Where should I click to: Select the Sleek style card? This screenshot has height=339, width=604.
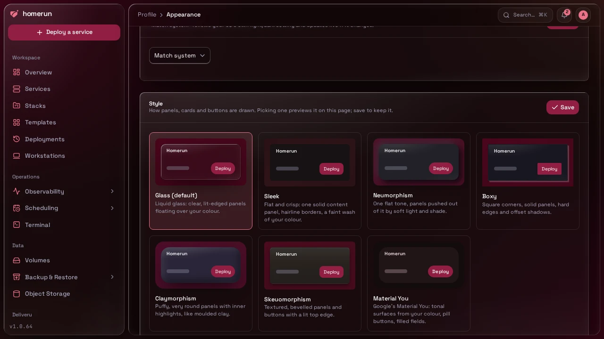tap(310, 181)
